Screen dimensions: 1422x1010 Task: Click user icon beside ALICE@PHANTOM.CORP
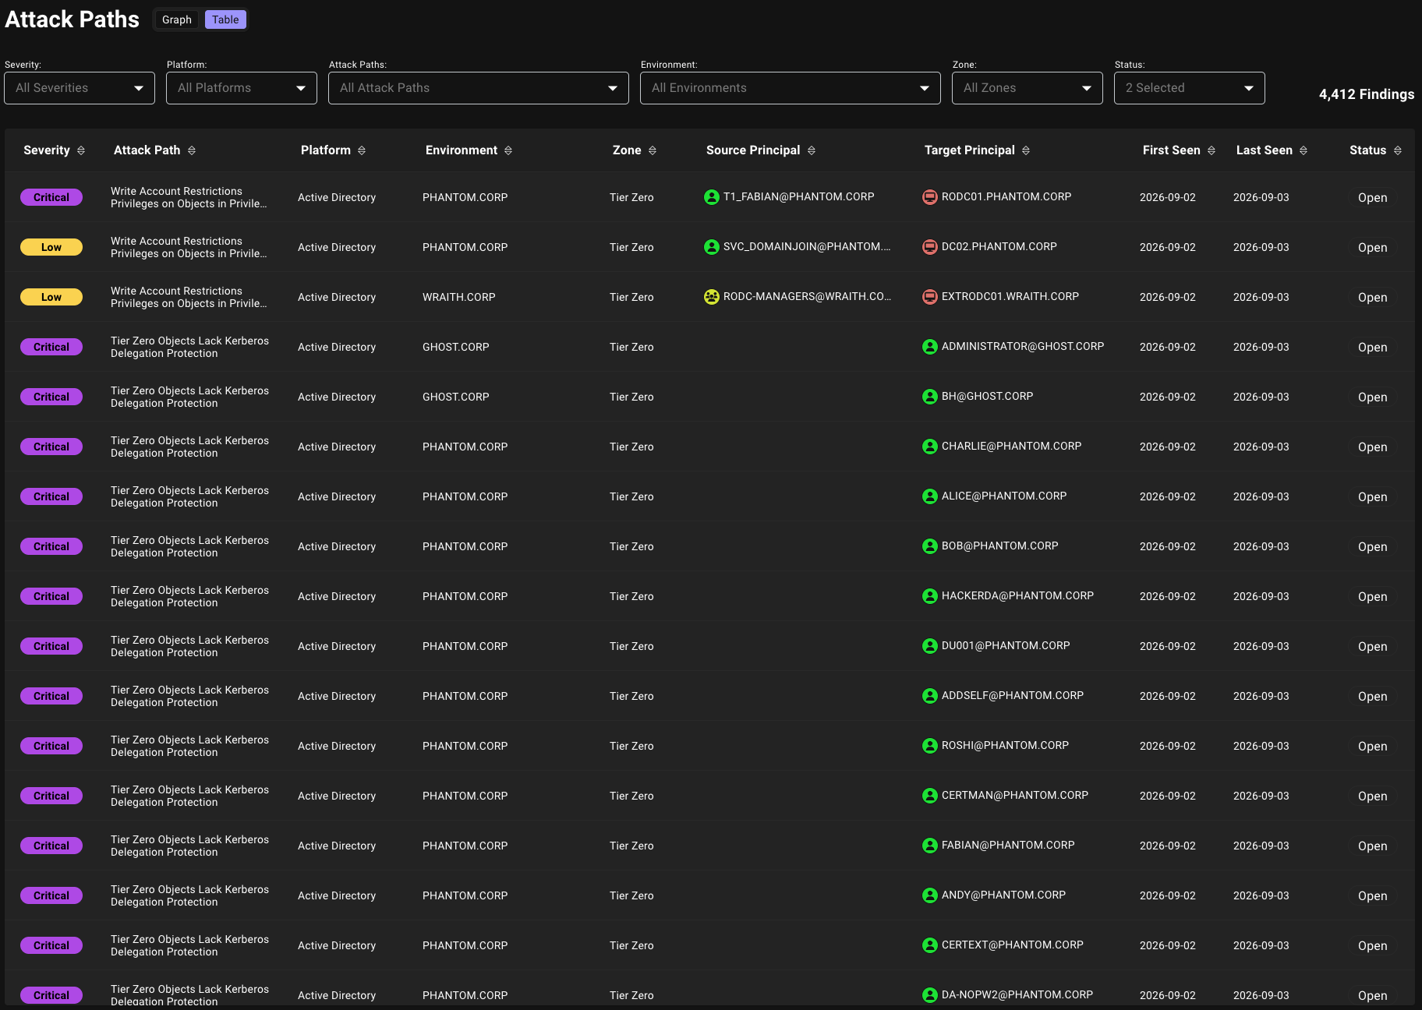(x=930, y=496)
